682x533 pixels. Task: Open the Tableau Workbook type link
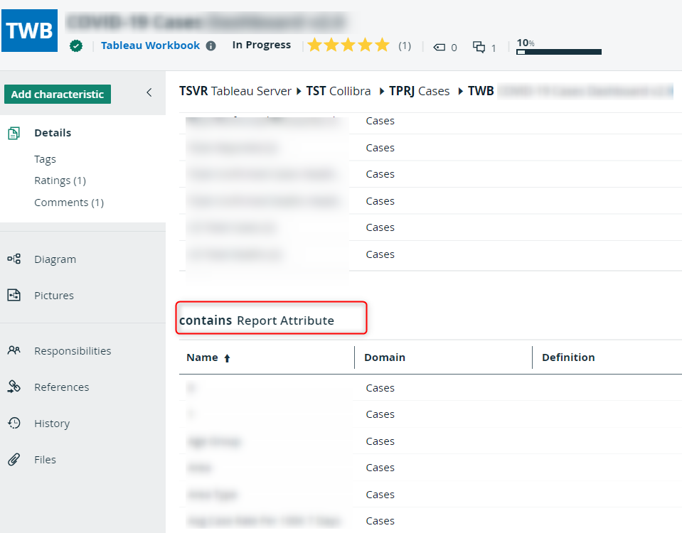point(151,45)
